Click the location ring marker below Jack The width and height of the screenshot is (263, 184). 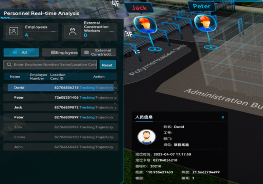[x=154, y=48]
